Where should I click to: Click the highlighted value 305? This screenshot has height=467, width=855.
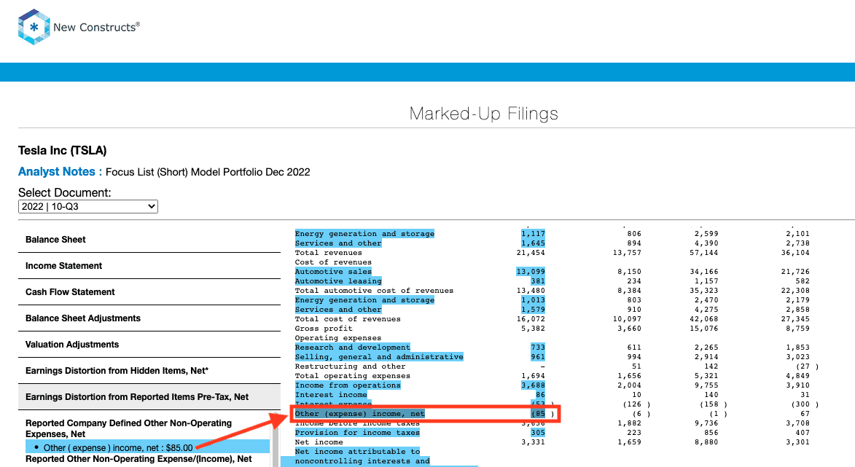coord(538,433)
